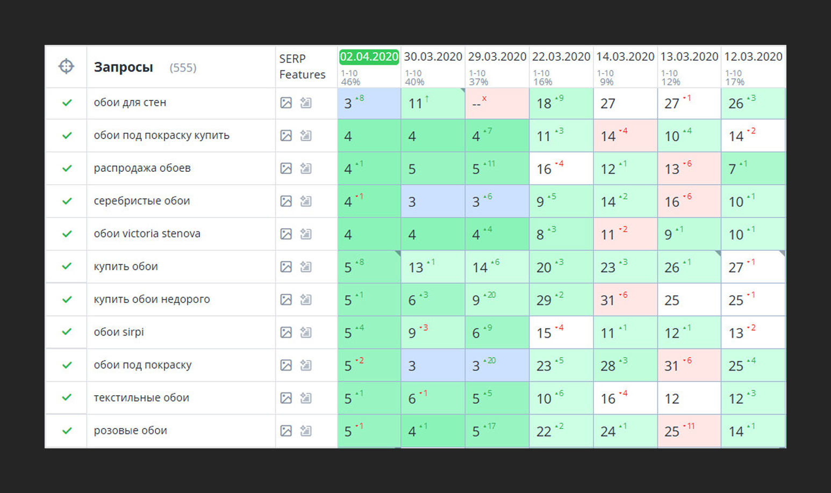Click news-card SERP icon for обои sirpi
The height and width of the screenshot is (493, 831).
point(306,332)
